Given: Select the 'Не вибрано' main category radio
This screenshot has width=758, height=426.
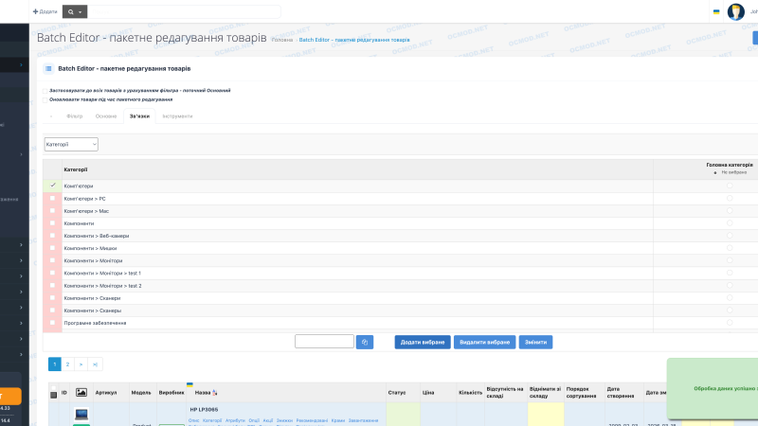Looking at the screenshot, I should (x=715, y=172).
